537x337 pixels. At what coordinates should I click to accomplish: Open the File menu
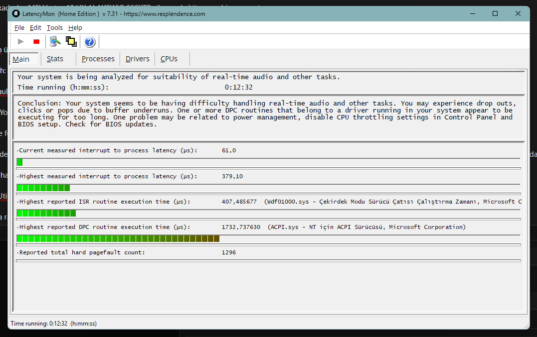(x=19, y=28)
